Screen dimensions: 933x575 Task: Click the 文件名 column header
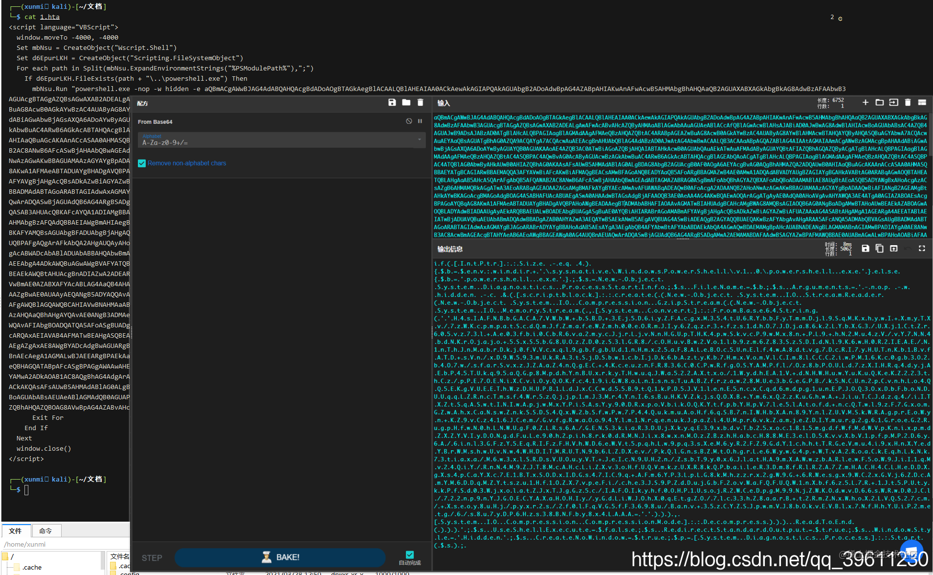(120, 556)
